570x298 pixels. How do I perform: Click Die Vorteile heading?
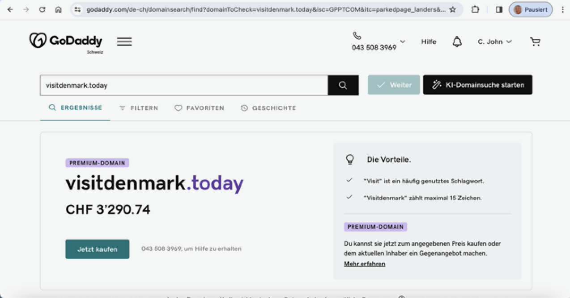coord(389,159)
